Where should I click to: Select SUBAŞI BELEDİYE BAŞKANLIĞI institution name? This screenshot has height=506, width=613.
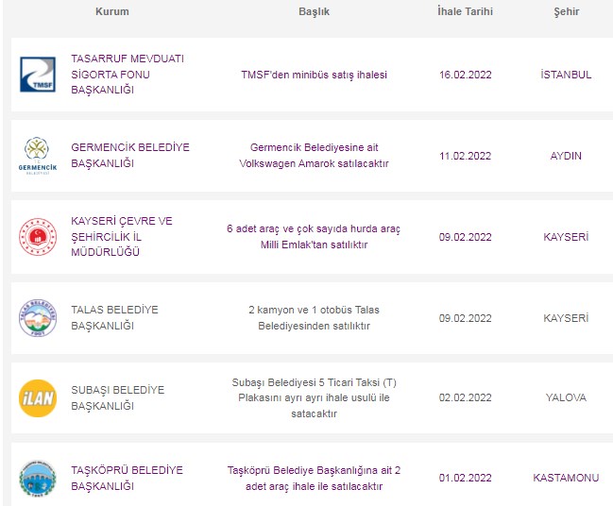coord(118,397)
